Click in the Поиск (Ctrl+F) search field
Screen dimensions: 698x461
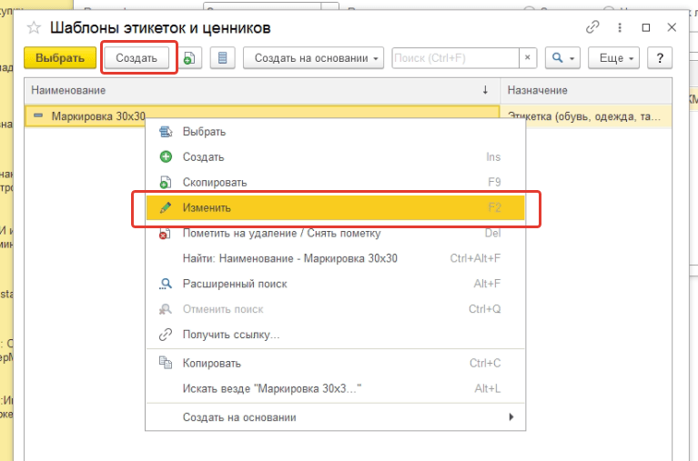(x=455, y=58)
